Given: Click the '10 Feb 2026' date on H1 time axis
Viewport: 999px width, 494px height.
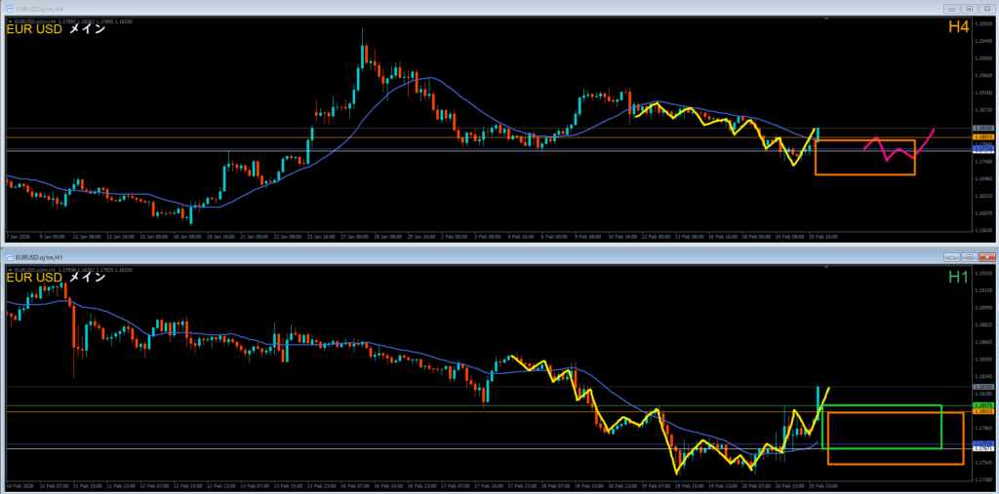Looking at the screenshot, I should (19, 485).
